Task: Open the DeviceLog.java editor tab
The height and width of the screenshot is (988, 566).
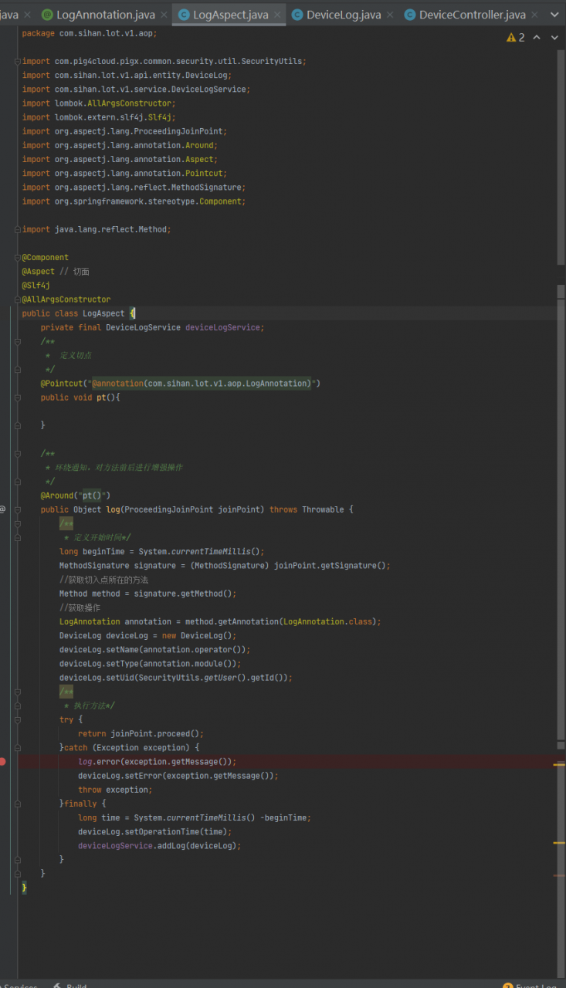Action: pos(344,15)
